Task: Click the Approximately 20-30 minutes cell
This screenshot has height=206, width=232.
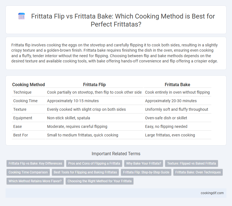Action: pos(171,101)
